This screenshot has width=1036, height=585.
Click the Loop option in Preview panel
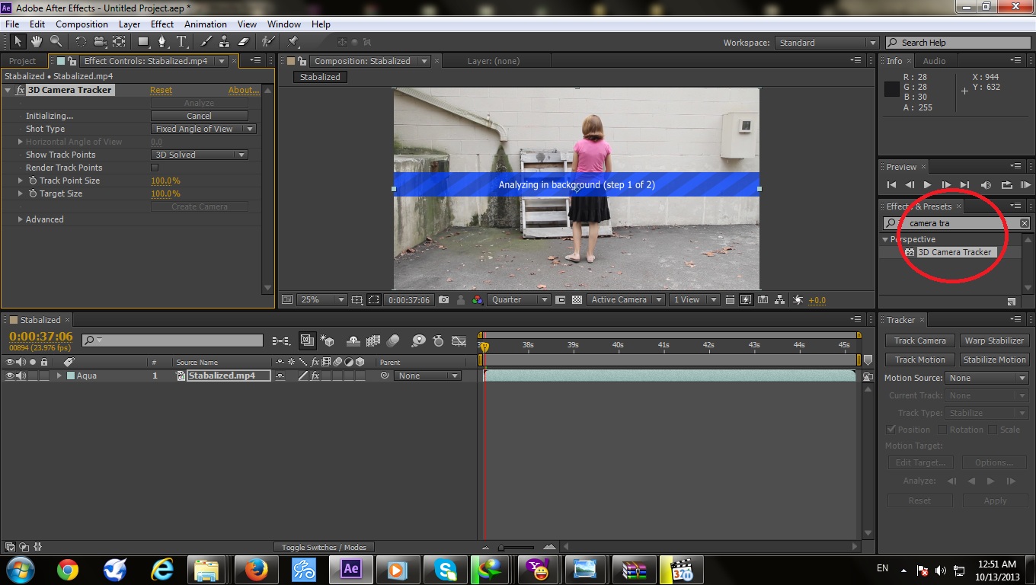(1006, 185)
